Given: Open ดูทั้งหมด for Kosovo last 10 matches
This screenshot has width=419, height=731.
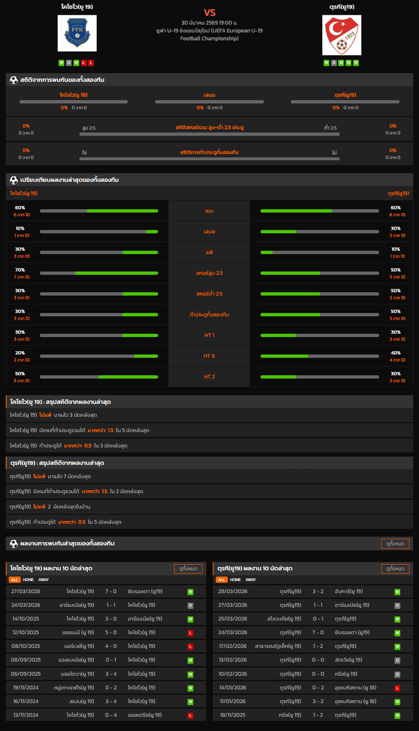Looking at the screenshot, I should pos(188,568).
